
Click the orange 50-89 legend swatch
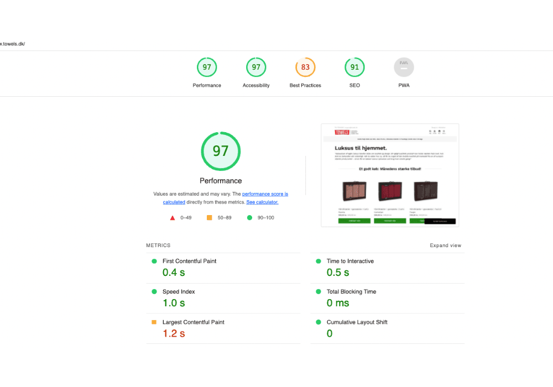[209, 217]
